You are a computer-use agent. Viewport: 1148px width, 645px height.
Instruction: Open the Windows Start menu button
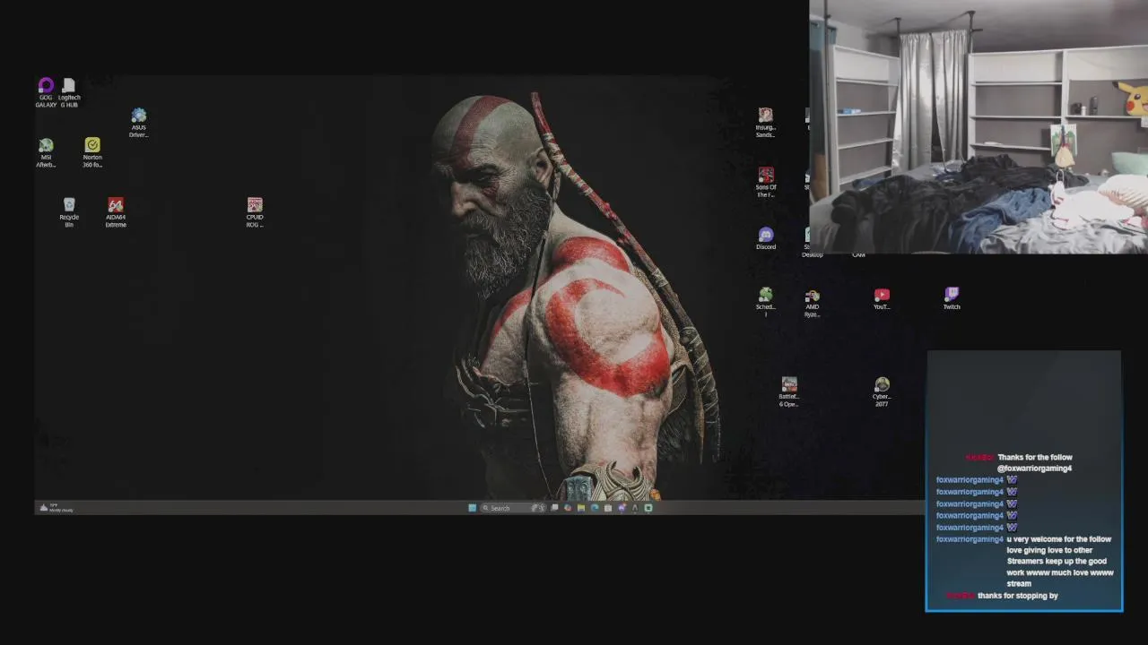tap(473, 508)
